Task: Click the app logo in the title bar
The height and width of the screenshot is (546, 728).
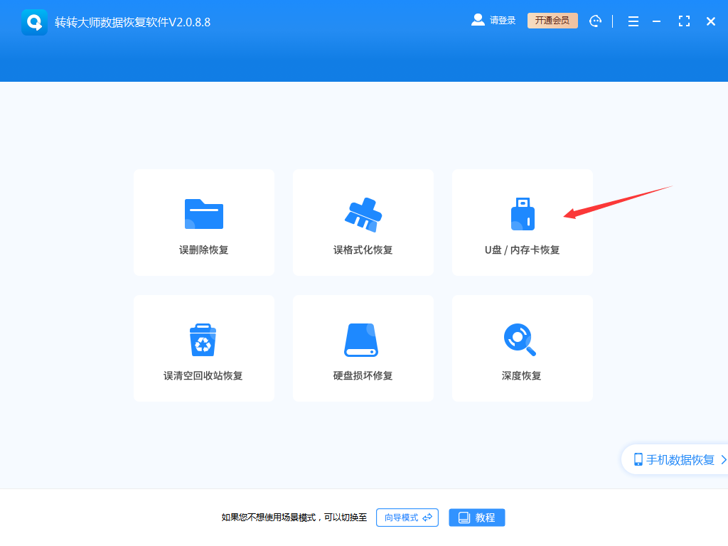Action: tap(34, 21)
